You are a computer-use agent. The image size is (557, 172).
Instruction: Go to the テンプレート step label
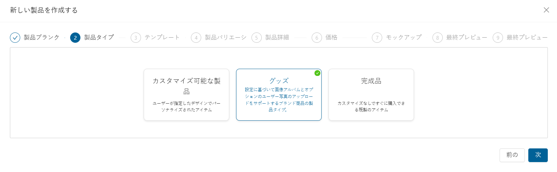point(162,37)
